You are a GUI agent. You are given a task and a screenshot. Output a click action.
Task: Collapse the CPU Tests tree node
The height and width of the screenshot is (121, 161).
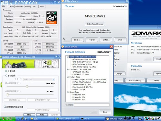click(x=68, y=69)
